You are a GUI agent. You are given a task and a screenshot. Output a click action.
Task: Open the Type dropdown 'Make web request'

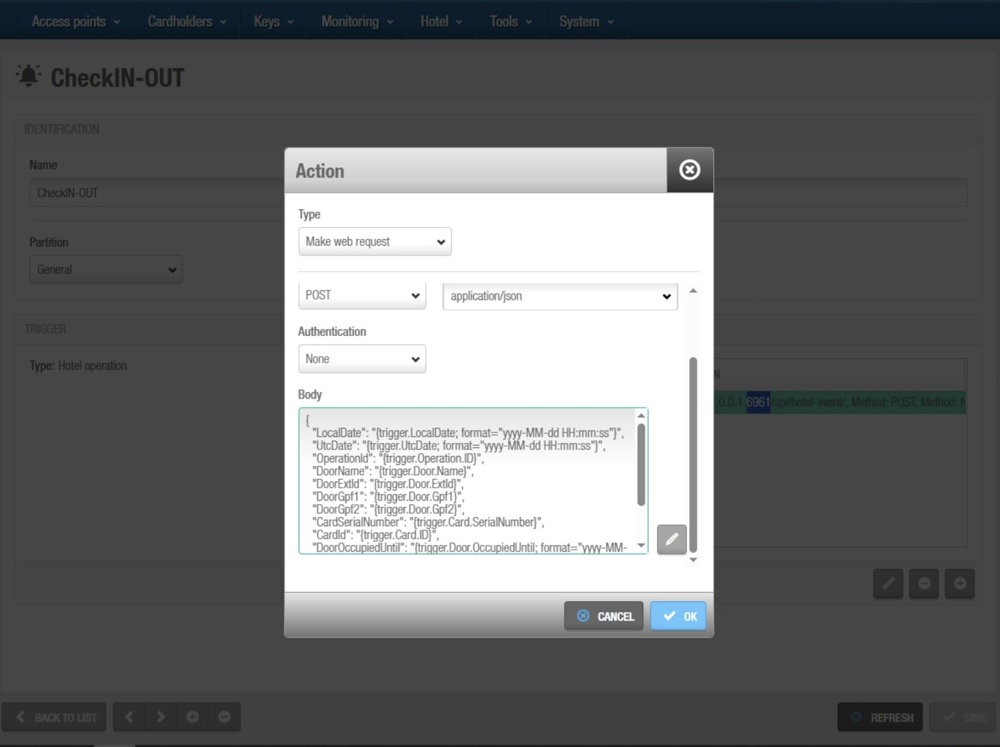click(x=374, y=242)
